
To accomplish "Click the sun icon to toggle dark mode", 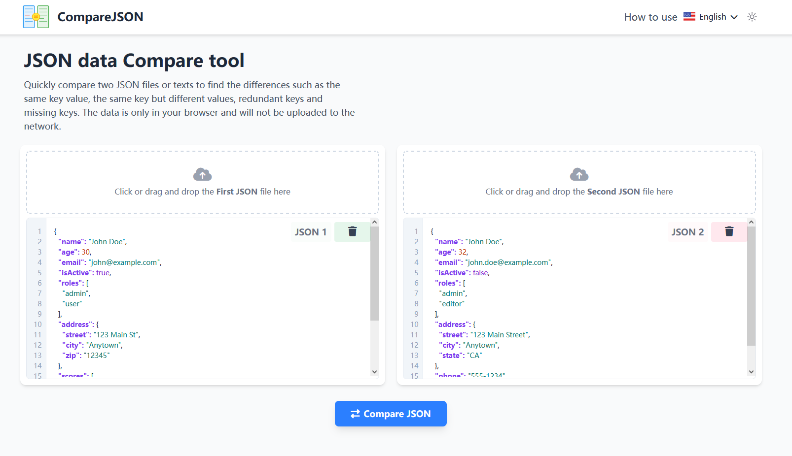I will point(752,17).
